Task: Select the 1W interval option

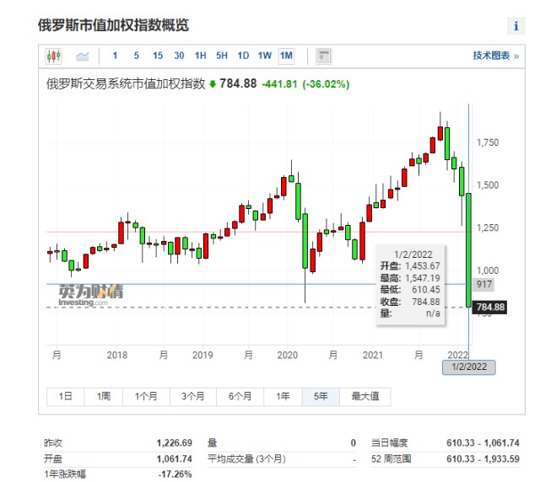Action: [x=265, y=56]
